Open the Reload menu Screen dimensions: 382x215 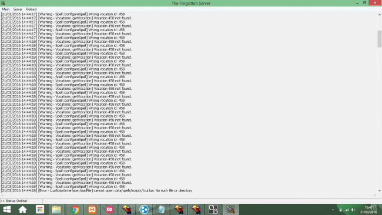pyautogui.click(x=31, y=9)
